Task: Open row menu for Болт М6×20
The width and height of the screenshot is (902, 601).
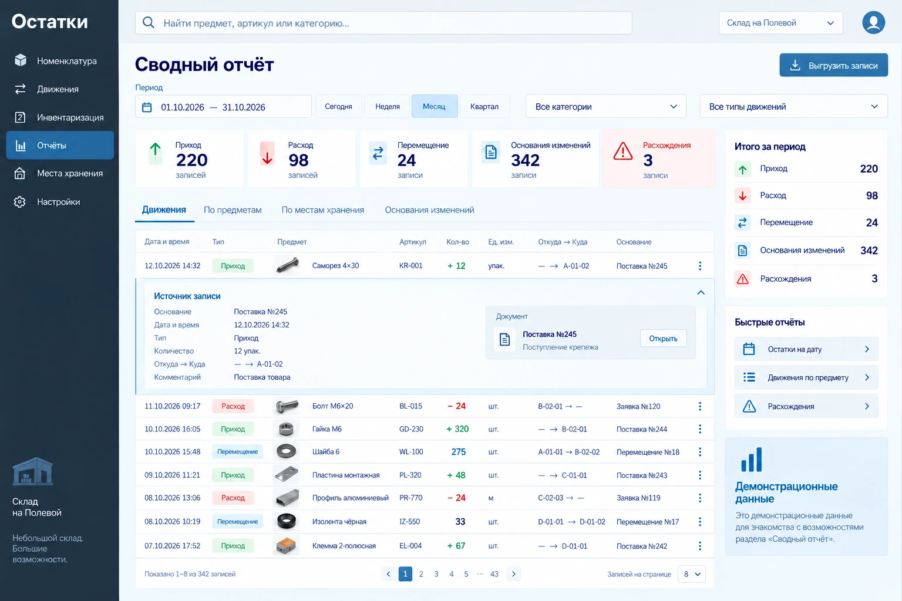Action: point(700,406)
